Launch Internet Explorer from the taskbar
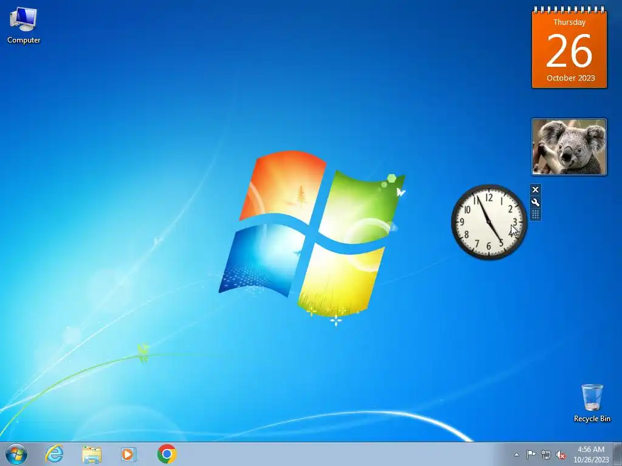 pyautogui.click(x=54, y=454)
